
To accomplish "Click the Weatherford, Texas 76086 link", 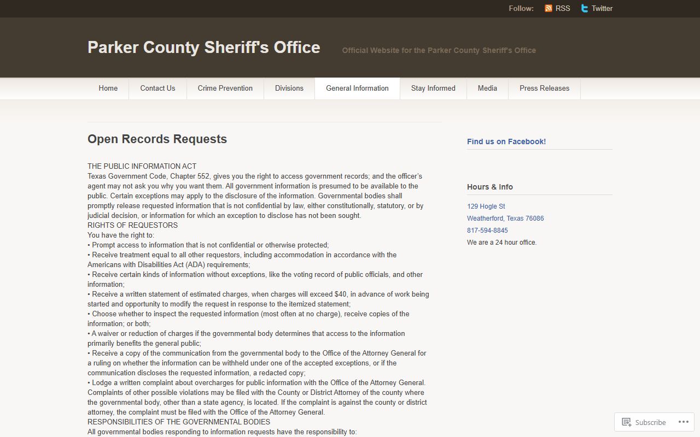I will 505,218.
